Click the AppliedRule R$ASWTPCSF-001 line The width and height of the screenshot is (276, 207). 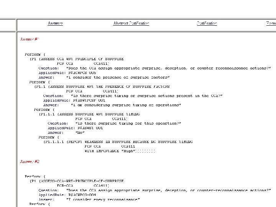click(74, 100)
